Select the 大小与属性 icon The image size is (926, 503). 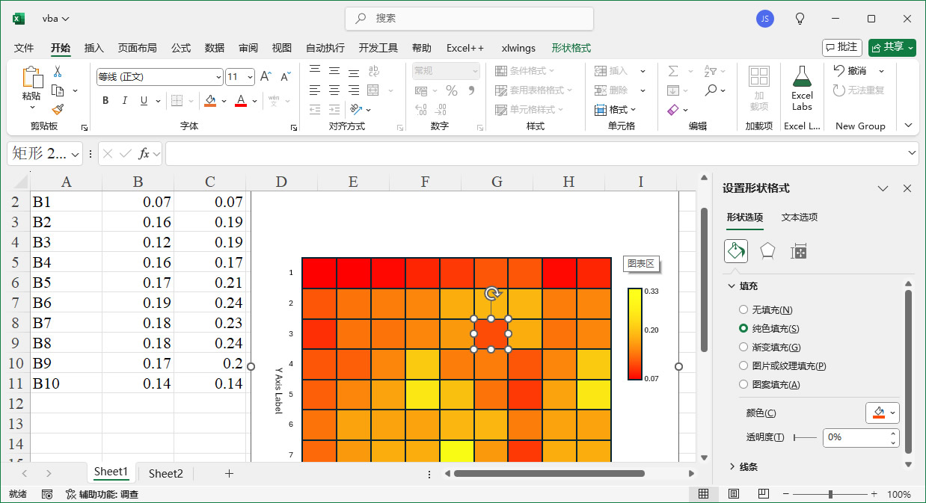point(799,251)
